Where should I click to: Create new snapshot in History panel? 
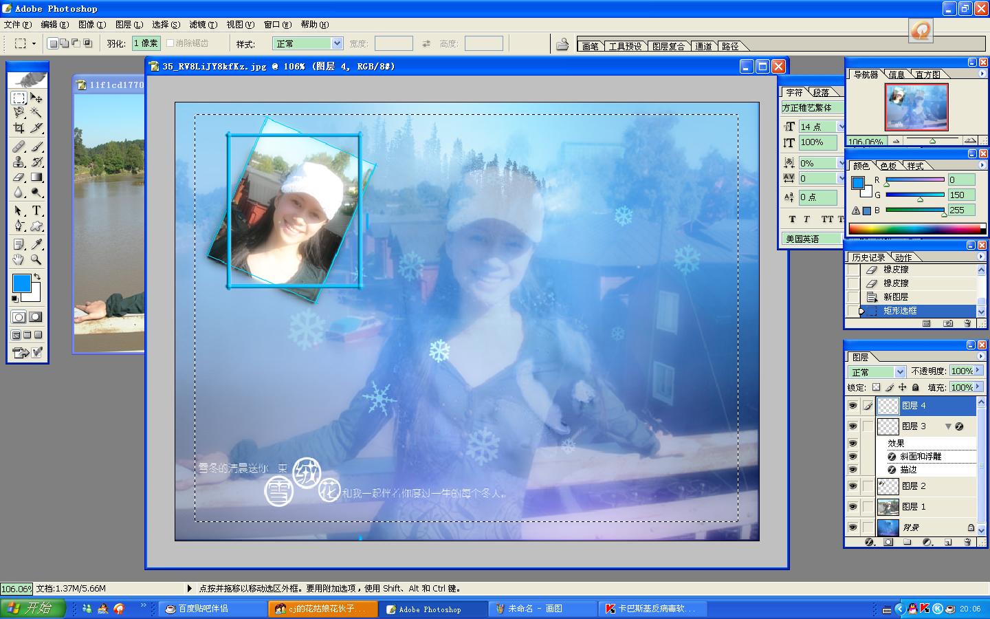[948, 323]
